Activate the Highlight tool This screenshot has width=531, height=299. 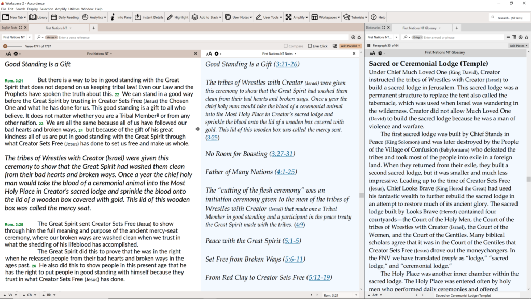tap(178, 17)
